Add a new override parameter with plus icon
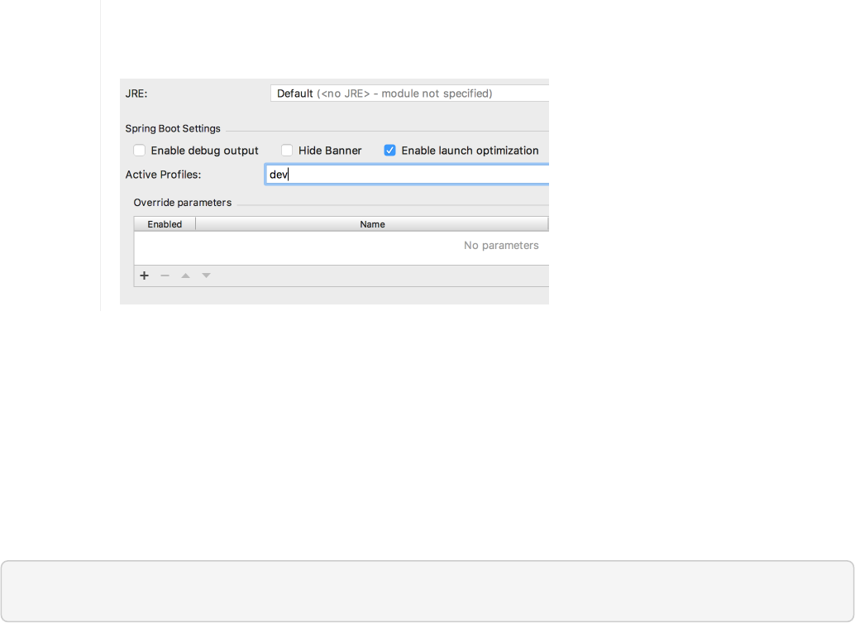 [x=144, y=276]
